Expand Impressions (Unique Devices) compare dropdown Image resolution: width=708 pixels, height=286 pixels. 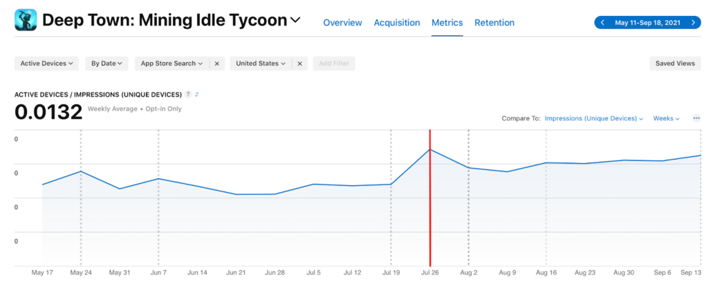click(594, 119)
